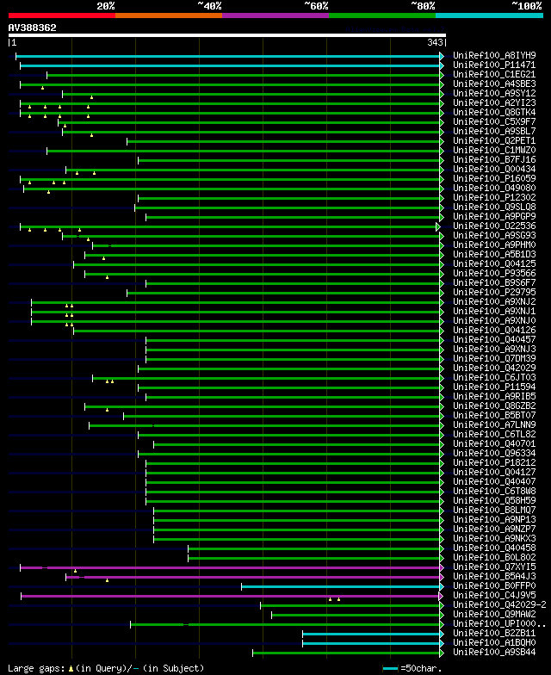The width and height of the screenshot is (551, 675).
Task: Click the red 20% identity color bar
Action: pyautogui.click(x=62, y=15)
